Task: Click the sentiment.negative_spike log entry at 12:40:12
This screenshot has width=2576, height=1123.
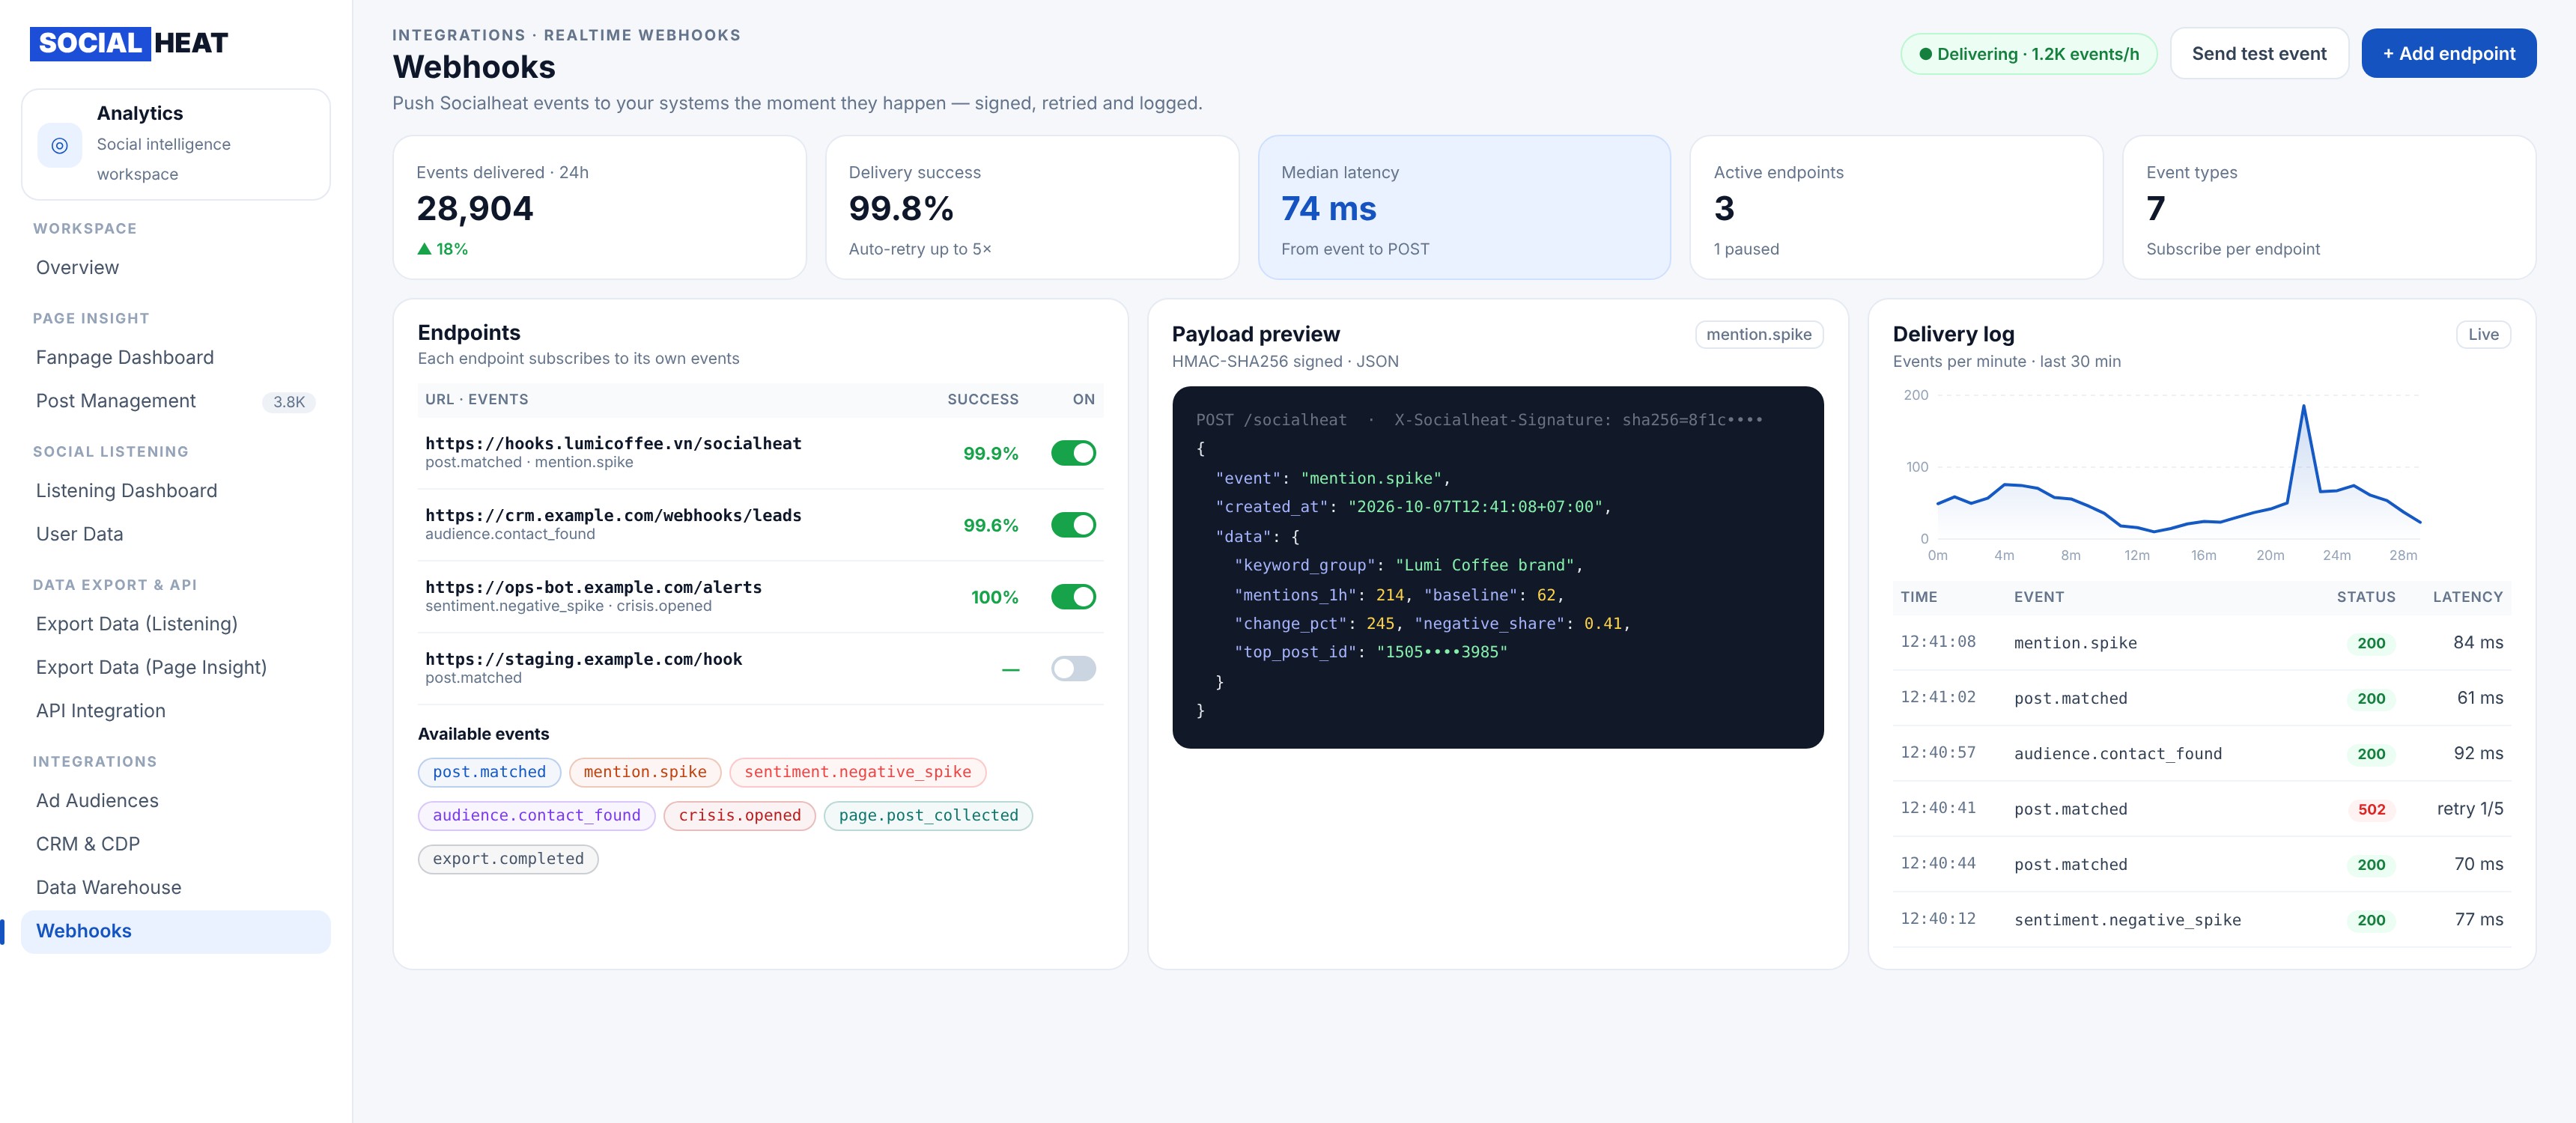Action: (x=2201, y=920)
